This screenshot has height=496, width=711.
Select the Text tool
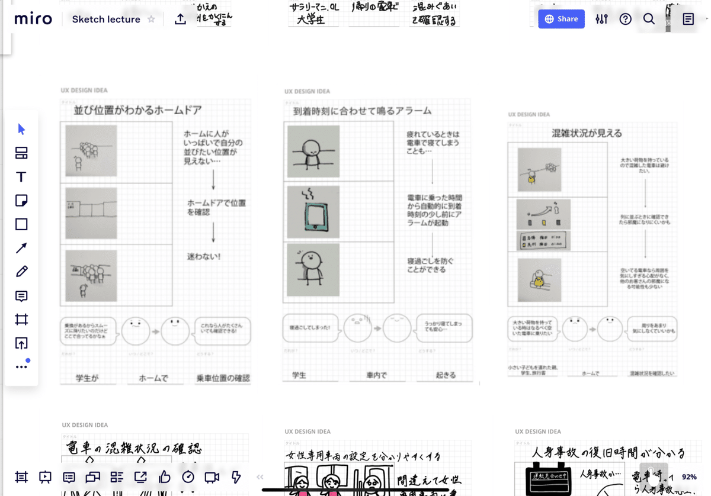(x=21, y=176)
